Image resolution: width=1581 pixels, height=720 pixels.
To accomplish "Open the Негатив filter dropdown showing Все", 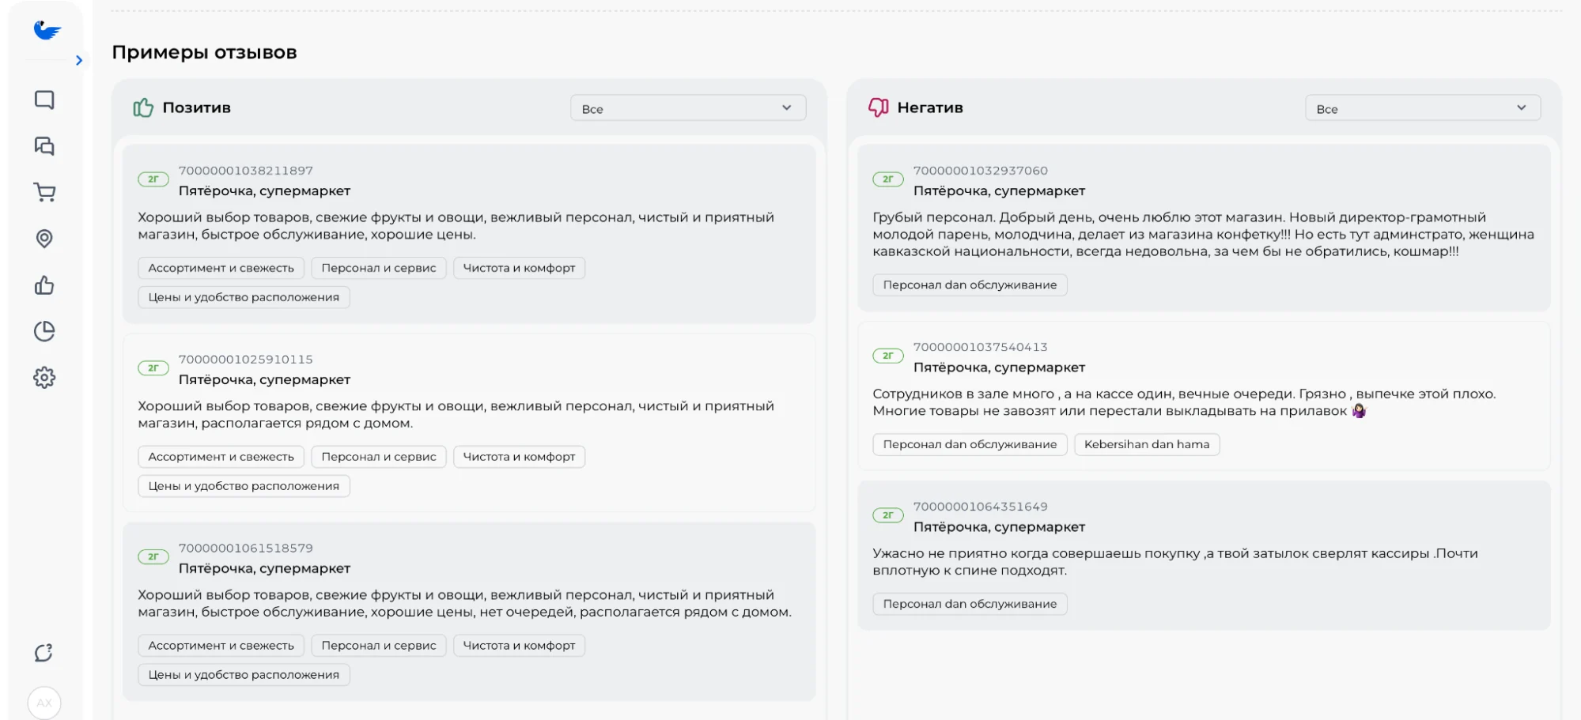I will (x=1423, y=108).
